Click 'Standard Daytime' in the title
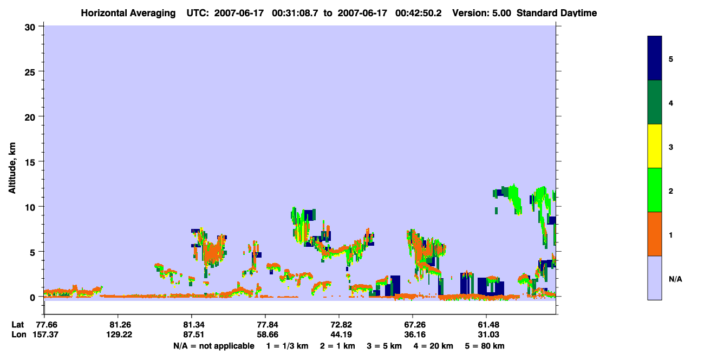The width and height of the screenshot is (704, 361). pyautogui.click(x=557, y=13)
